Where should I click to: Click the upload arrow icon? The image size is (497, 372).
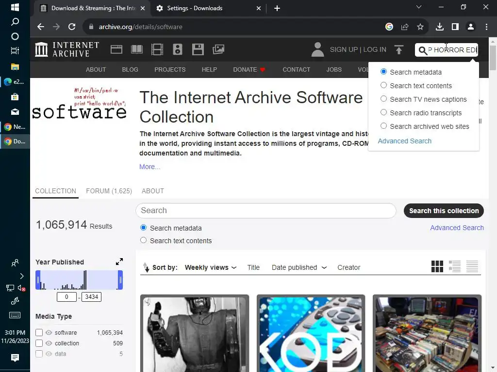coord(399,50)
